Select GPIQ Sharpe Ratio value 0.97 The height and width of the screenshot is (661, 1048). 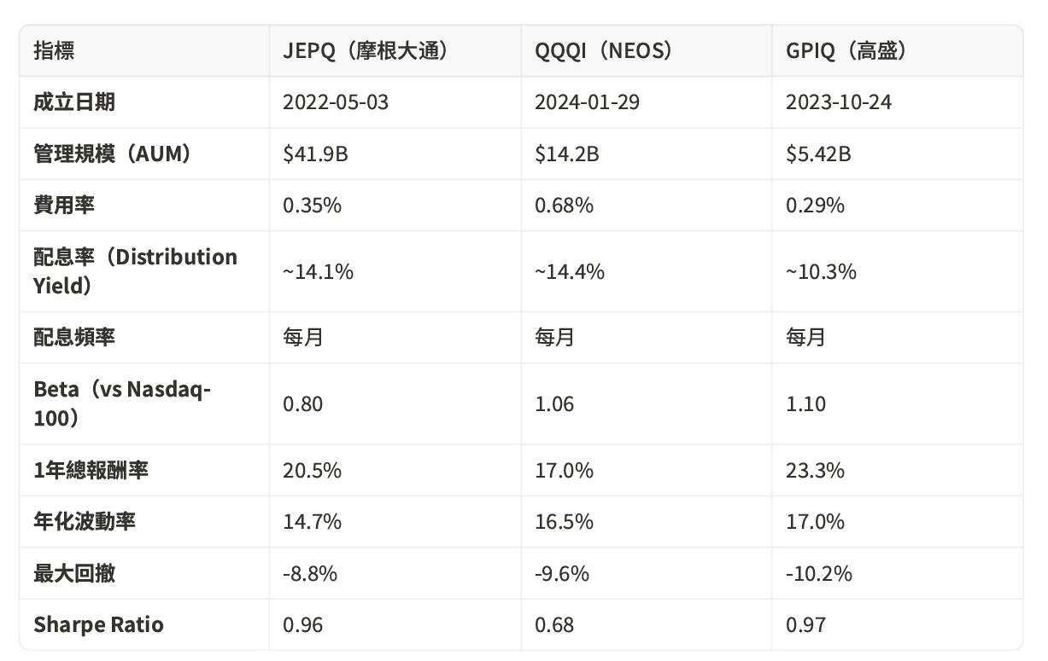click(x=806, y=624)
